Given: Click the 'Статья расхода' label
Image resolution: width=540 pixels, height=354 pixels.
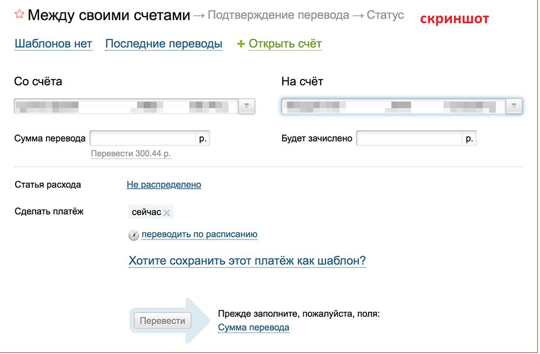Looking at the screenshot, I should click(48, 185).
